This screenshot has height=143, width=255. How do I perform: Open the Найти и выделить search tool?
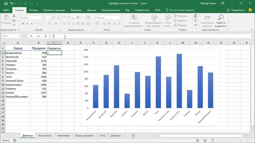221,21
